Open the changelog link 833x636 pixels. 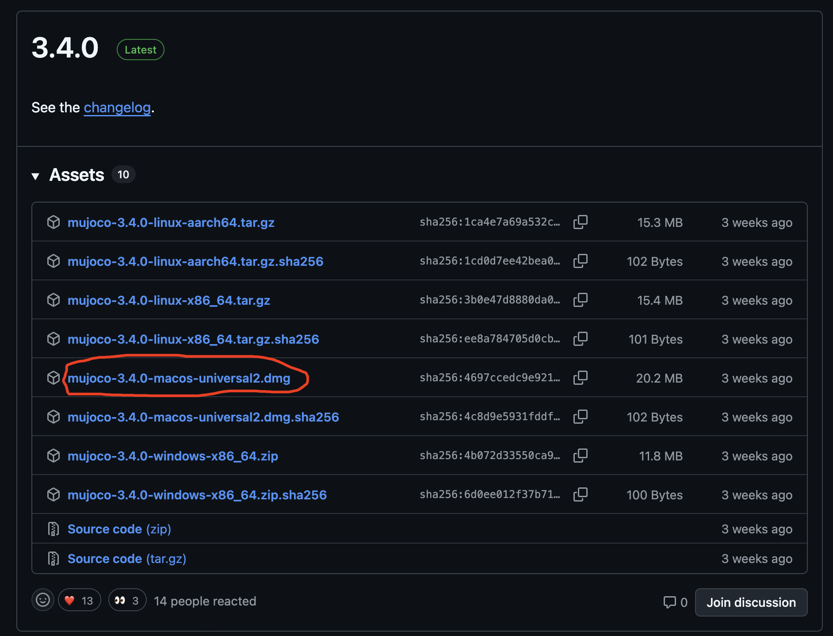[x=117, y=107]
